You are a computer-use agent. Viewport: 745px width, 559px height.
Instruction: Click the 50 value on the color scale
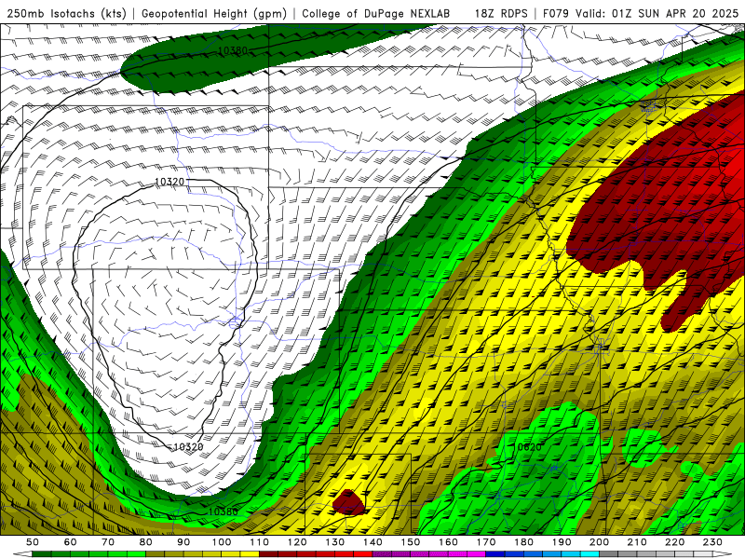pyautogui.click(x=33, y=542)
